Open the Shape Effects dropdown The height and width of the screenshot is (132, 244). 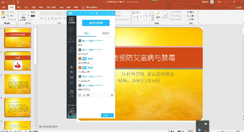point(176,20)
